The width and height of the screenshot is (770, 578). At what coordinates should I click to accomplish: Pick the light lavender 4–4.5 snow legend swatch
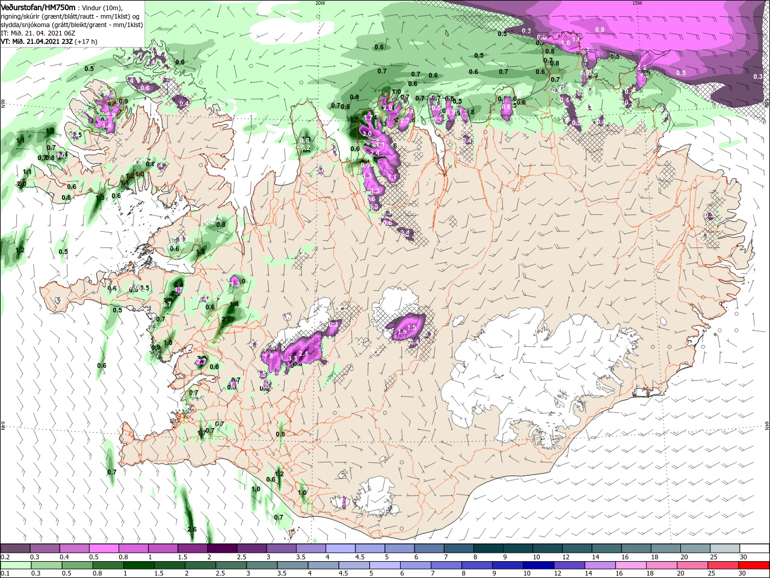pos(340,548)
